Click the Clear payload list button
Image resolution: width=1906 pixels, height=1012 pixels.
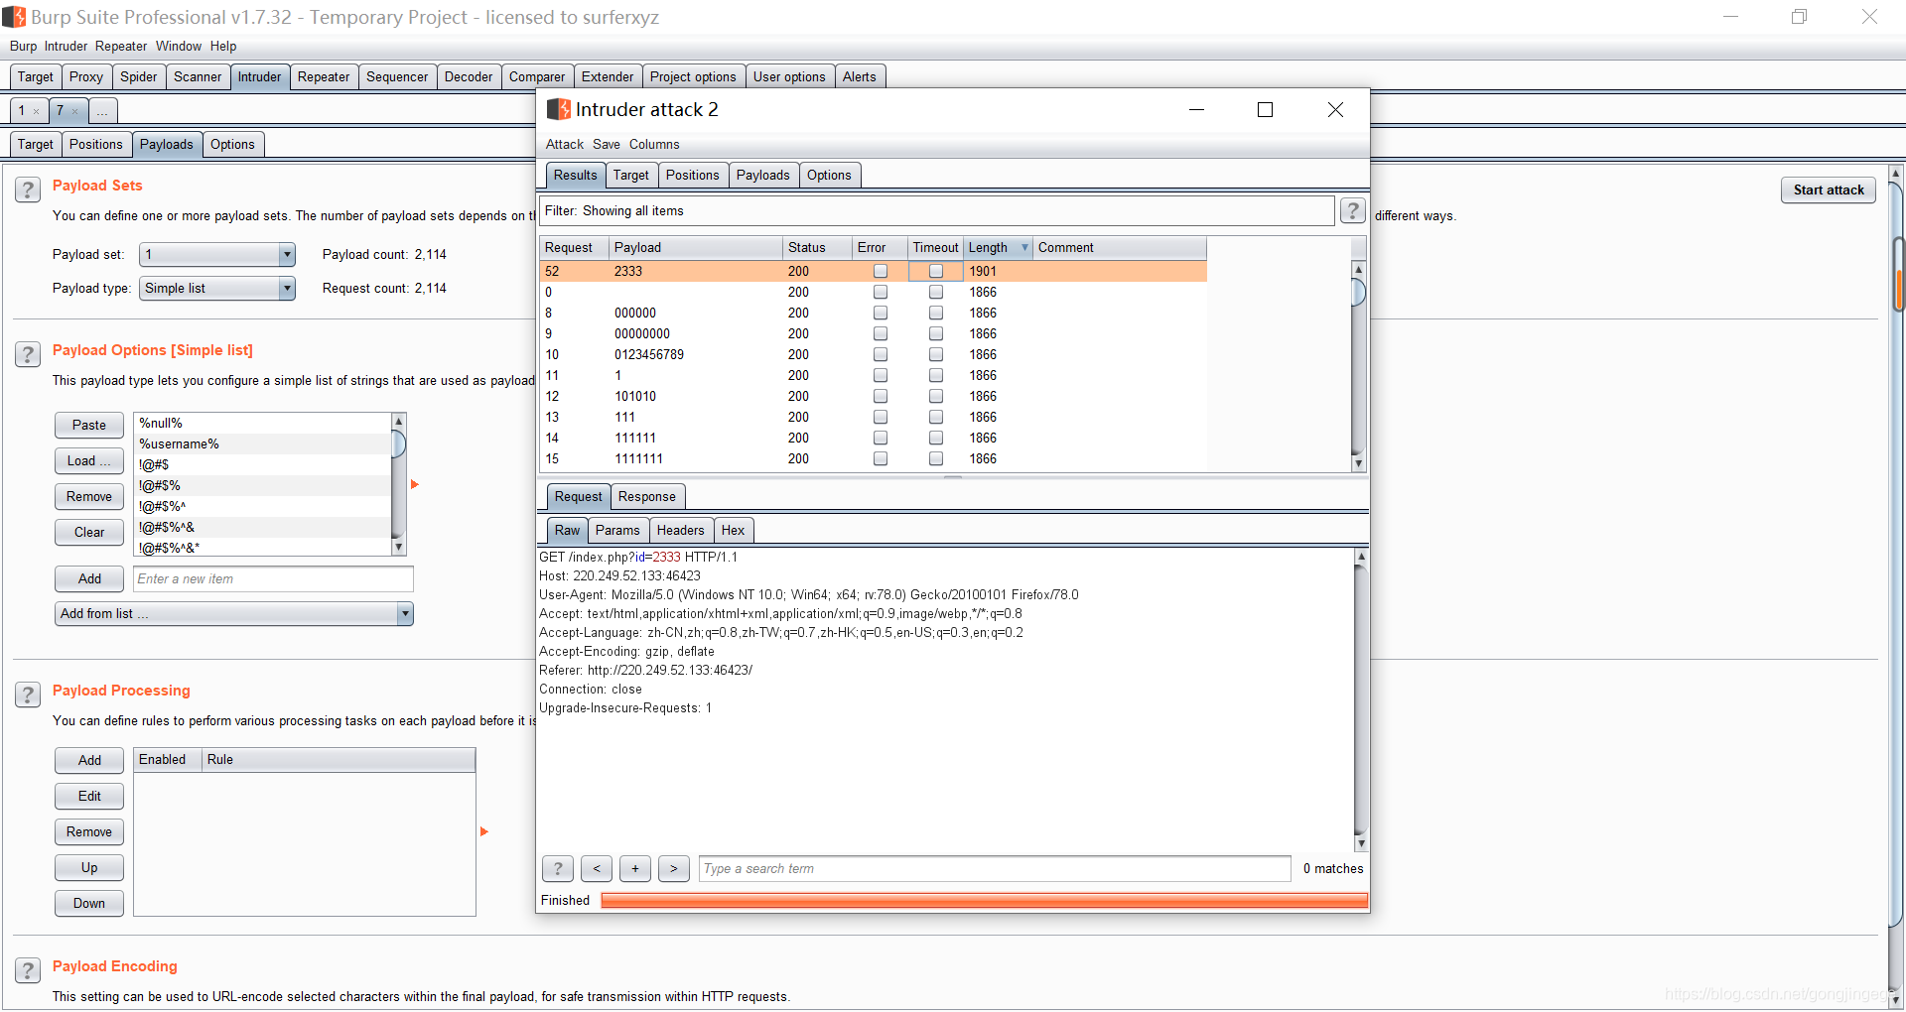tap(89, 532)
